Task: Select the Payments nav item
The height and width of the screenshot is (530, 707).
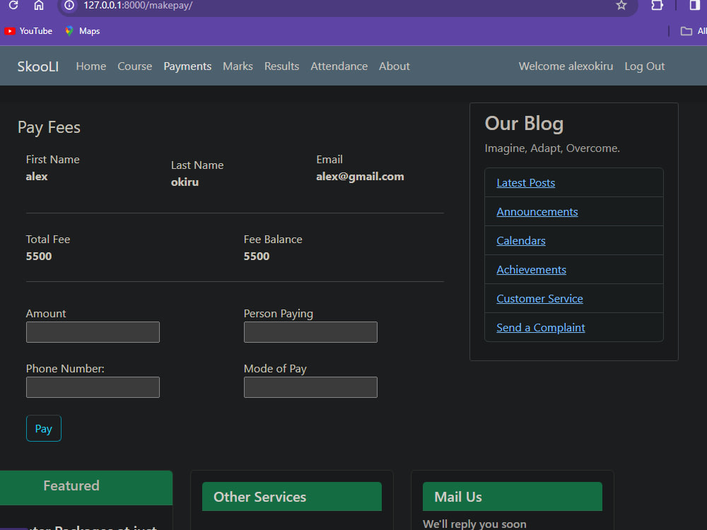Action: click(187, 66)
